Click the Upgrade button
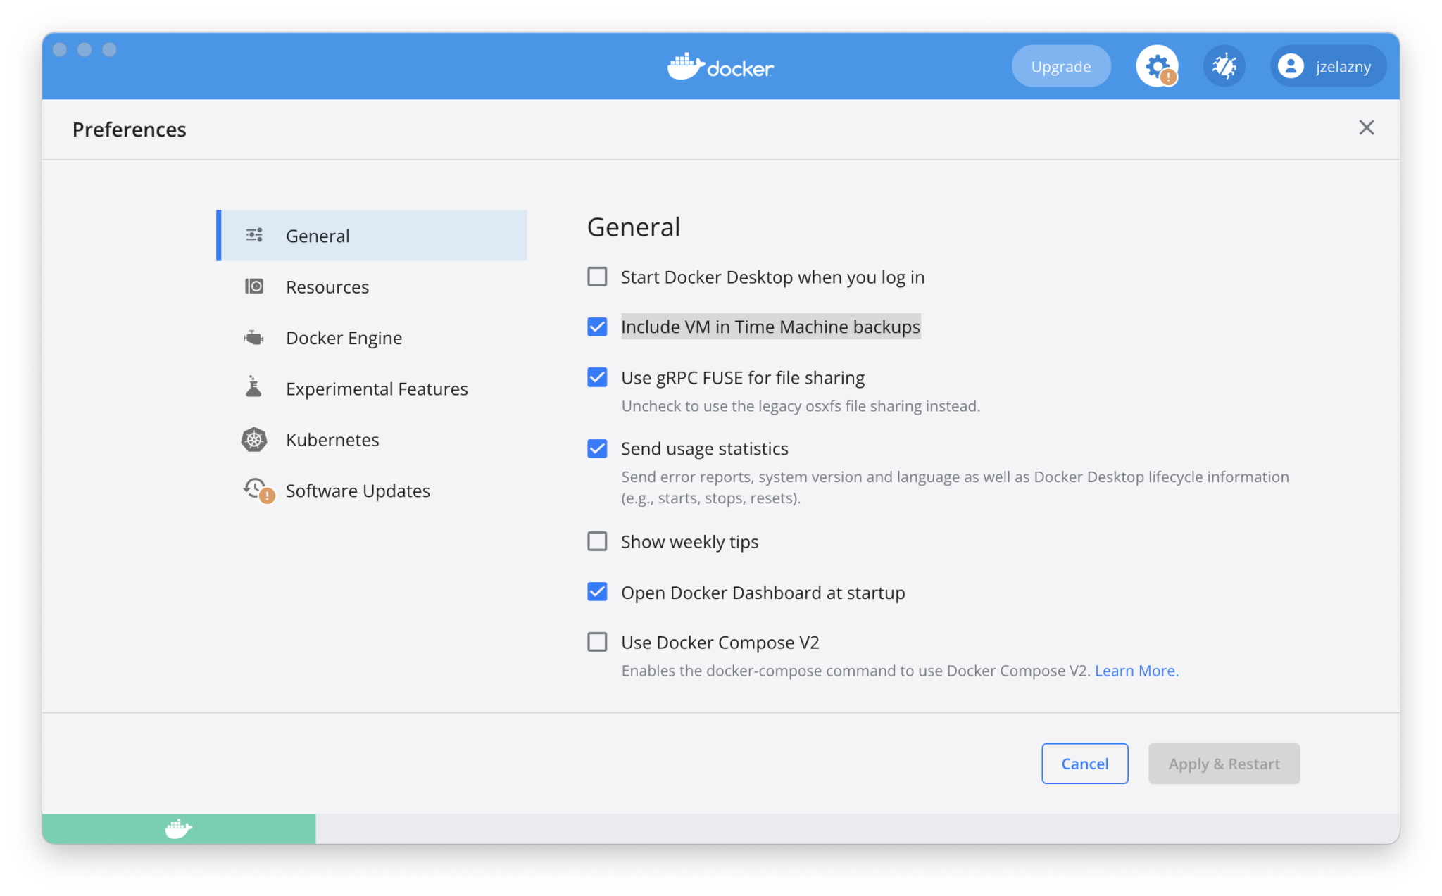This screenshot has width=1442, height=896. [x=1060, y=65]
